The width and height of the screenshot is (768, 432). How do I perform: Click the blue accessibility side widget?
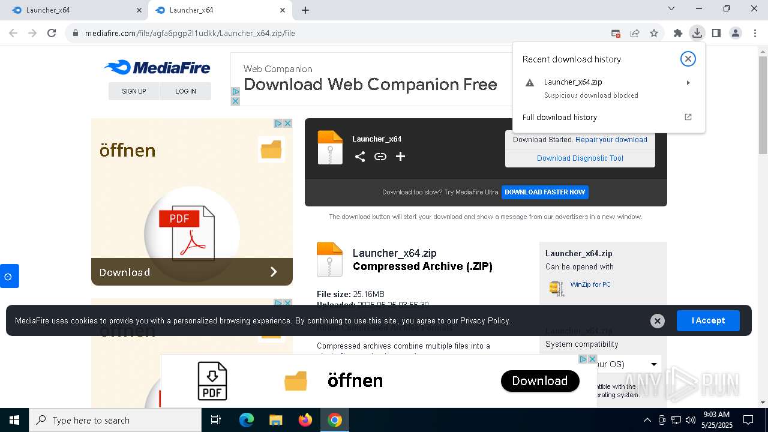[9, 276]
